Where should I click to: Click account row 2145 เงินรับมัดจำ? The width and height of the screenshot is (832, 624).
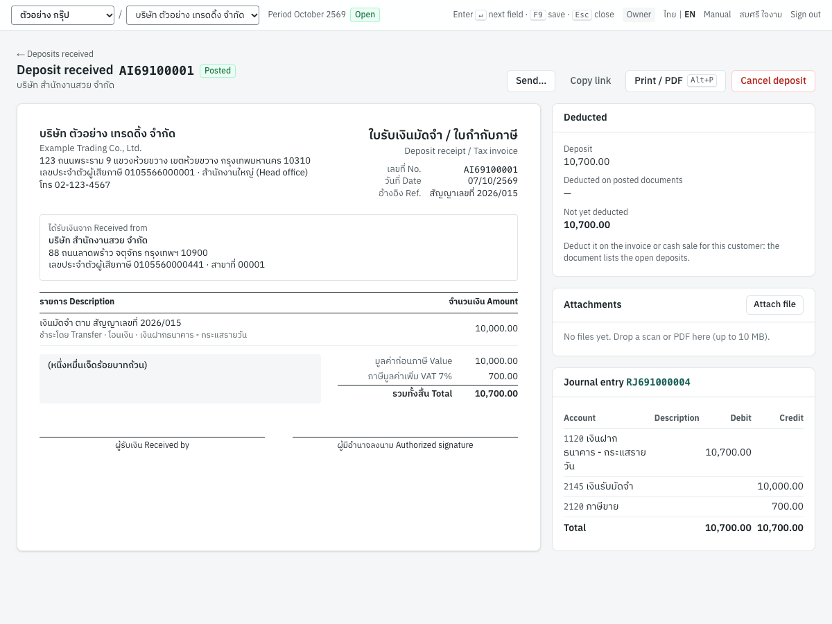(x=684, y=487)
